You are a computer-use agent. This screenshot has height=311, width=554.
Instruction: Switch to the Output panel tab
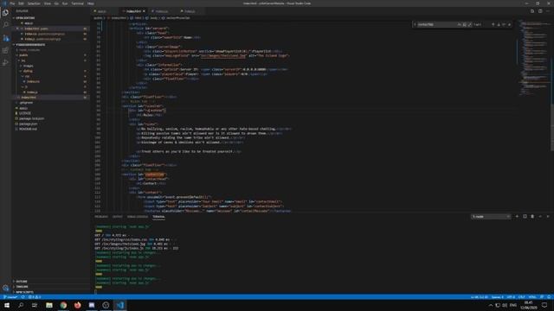pos(118,217)
